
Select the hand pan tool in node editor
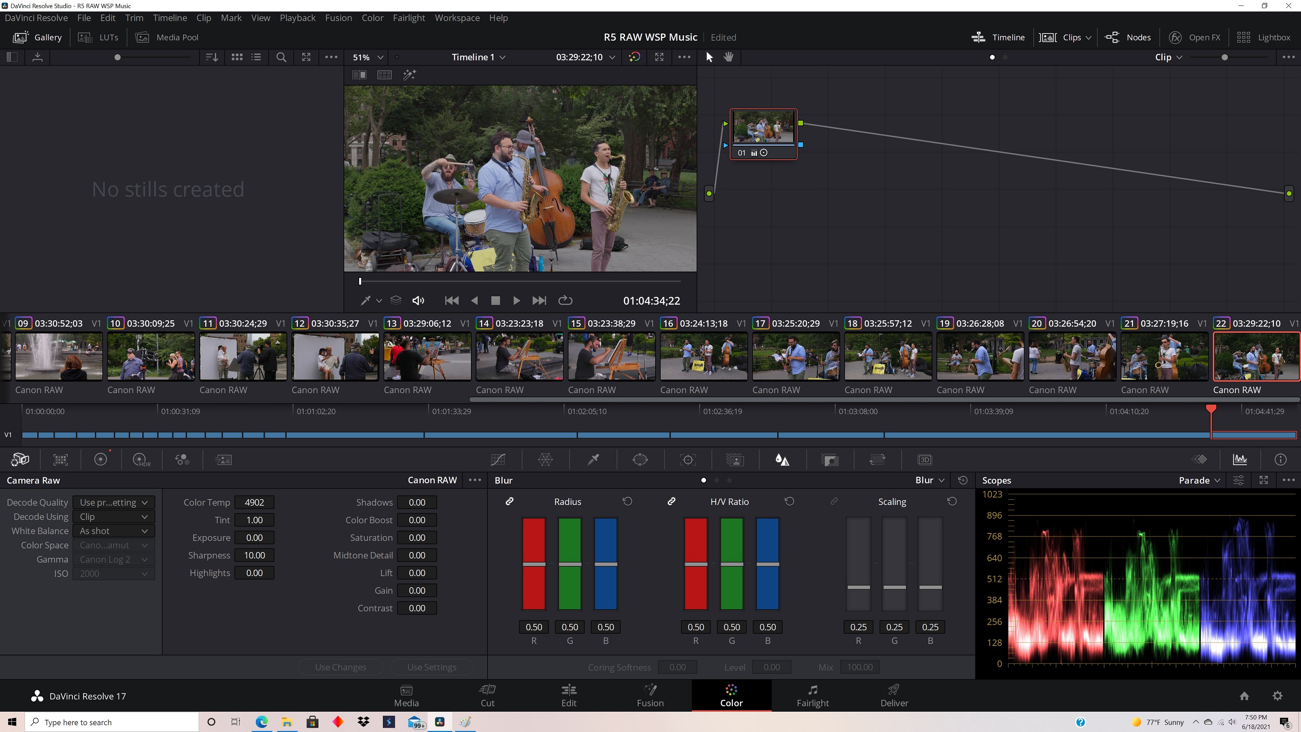pyautogui.click(x=728, y=57)
